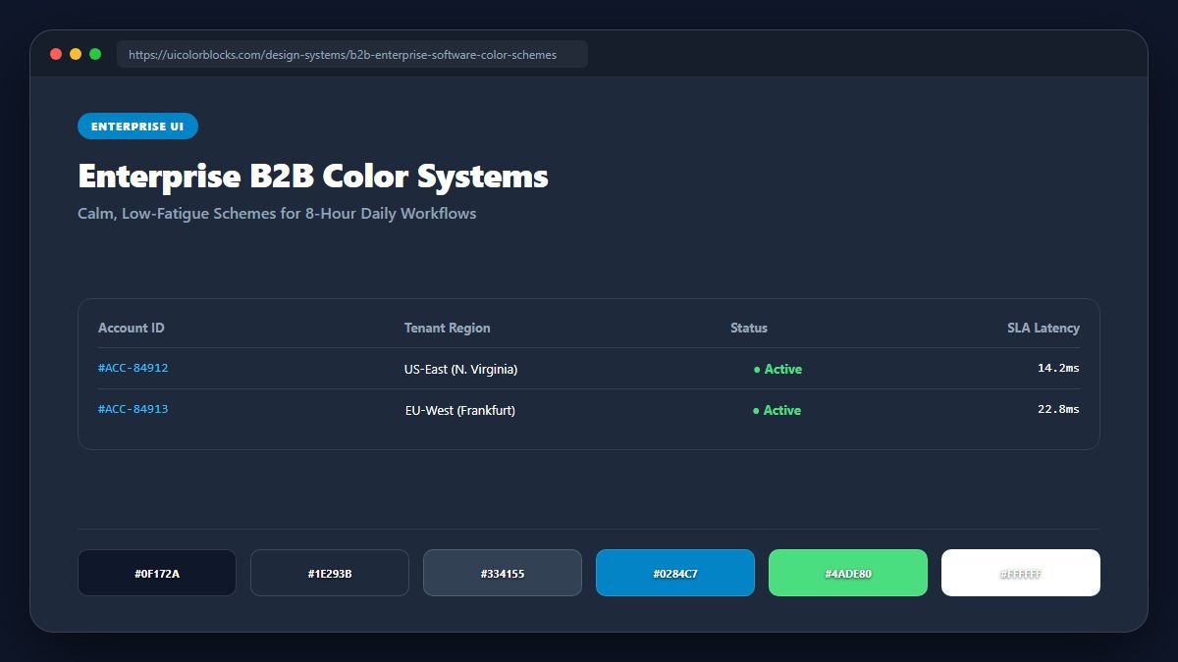The image size is (1178, 662).
Task: Click the Status column header
Action: click(749, 328)
